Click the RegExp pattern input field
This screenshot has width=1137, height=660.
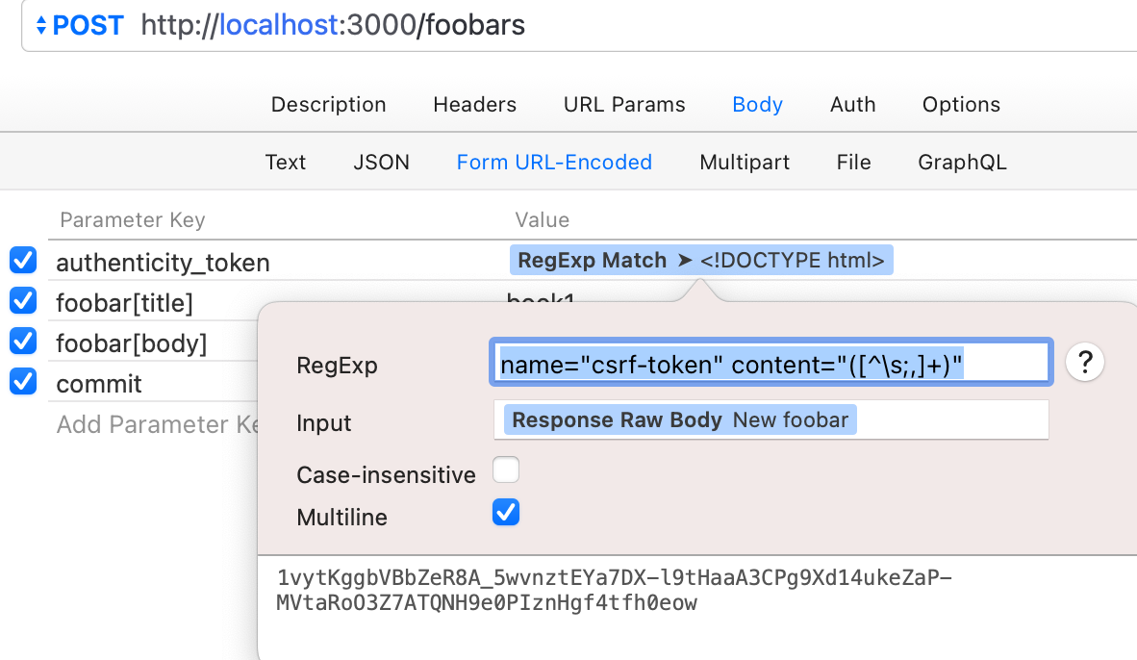tap(771, 363)
